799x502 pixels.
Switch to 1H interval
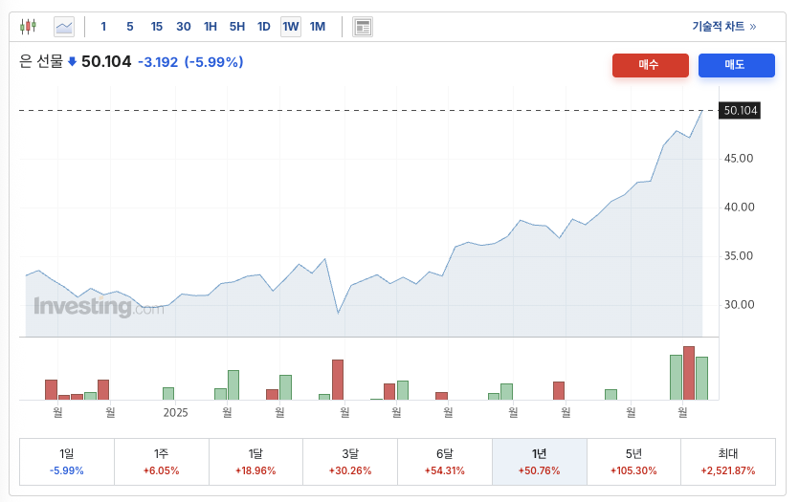coord(211,27)
